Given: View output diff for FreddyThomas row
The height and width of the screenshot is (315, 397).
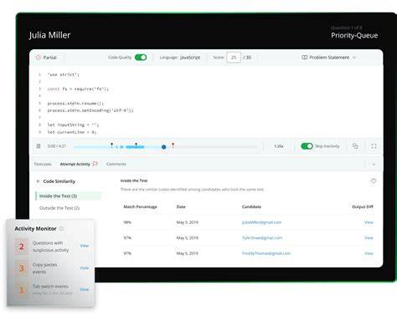Looking at the screenshot, I should click(369, 253).
